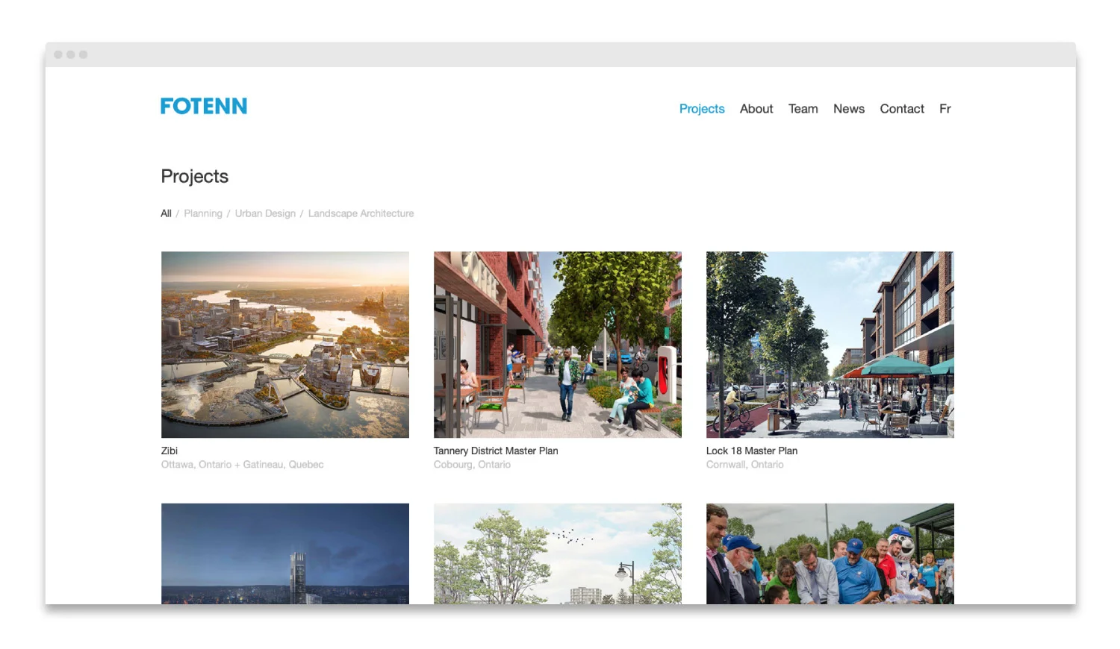Click the Ottawa, Ontario + Gatineau, Quebec text
Viewport: 1120px width, 649px height.
tap(242, 464)
